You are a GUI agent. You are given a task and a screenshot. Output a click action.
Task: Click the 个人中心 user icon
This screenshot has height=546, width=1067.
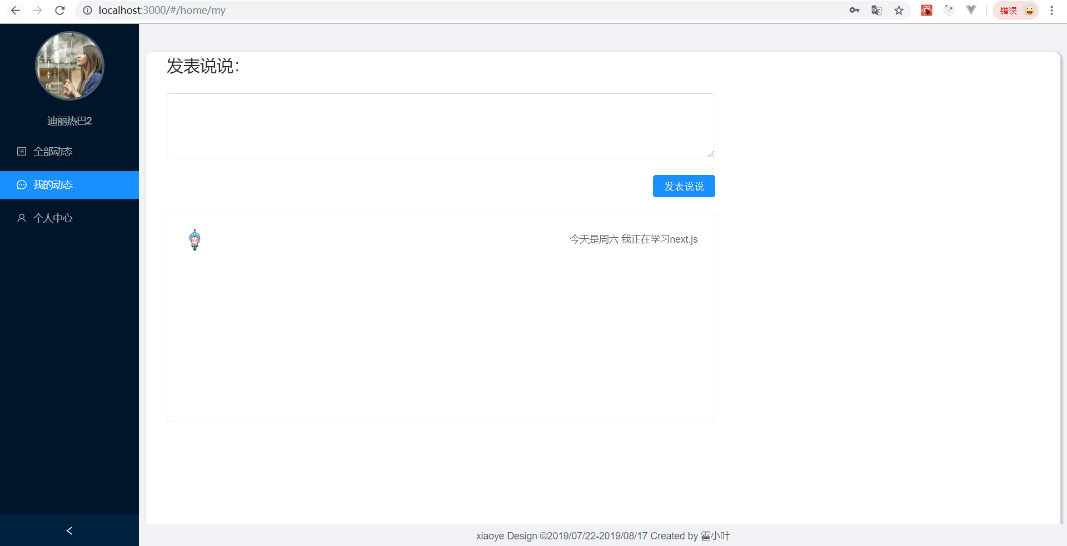tap(22, 218)
